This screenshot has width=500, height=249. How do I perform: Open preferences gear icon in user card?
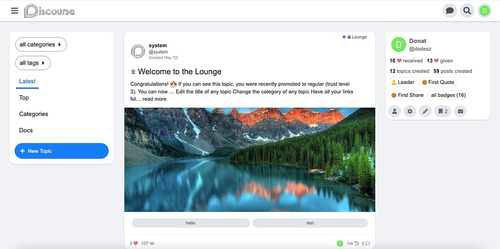[x=410, y=111]
